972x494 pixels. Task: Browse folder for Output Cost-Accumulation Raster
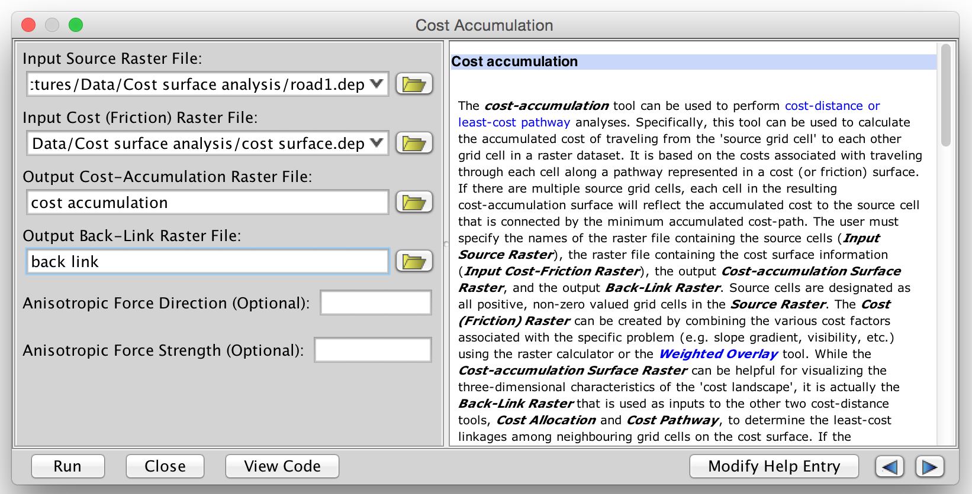(414, 202)
